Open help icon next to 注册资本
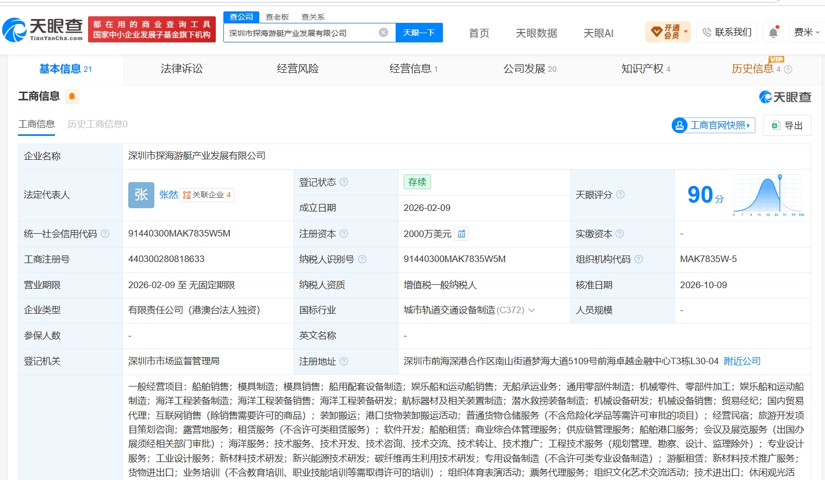The image size is (825, 480). [x=344, y=234]
